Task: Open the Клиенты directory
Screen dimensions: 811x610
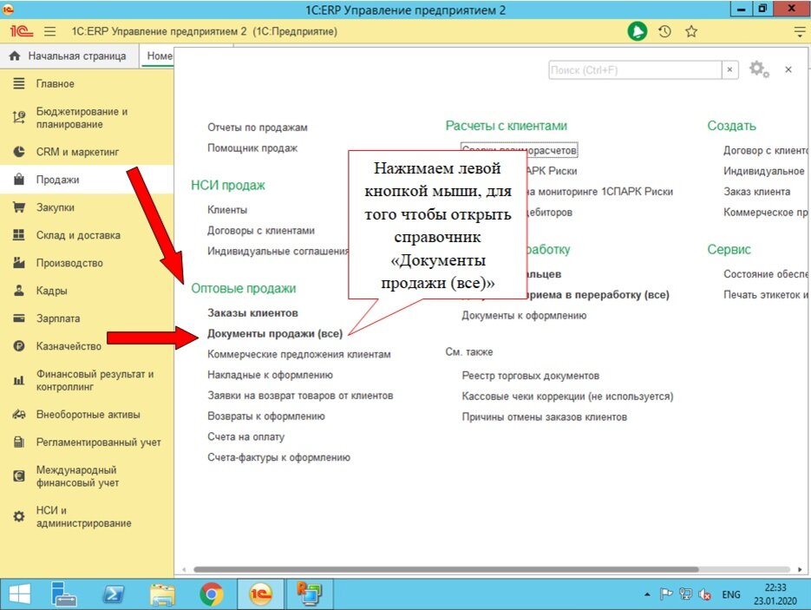Action: [227, 210]
